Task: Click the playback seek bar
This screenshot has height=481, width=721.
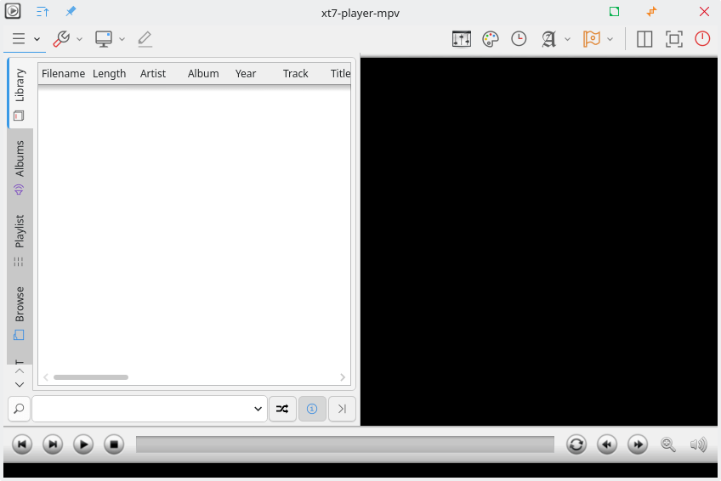Action: point(345,444)
